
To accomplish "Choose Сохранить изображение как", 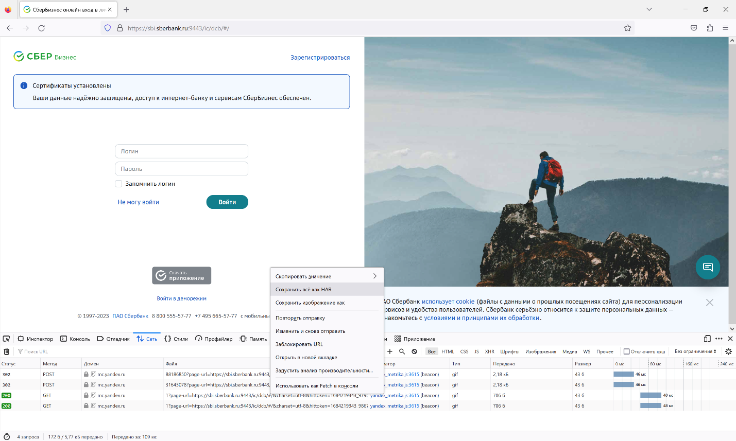I will 327,303.
